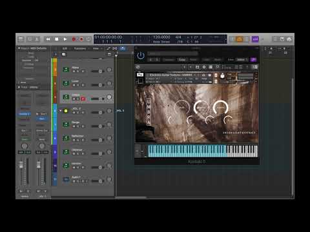
Task: Mute the first track in the list
Action: [x=74, y=72]
